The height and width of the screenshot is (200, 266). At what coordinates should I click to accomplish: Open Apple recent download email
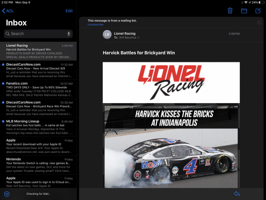(x=38, y=146)
